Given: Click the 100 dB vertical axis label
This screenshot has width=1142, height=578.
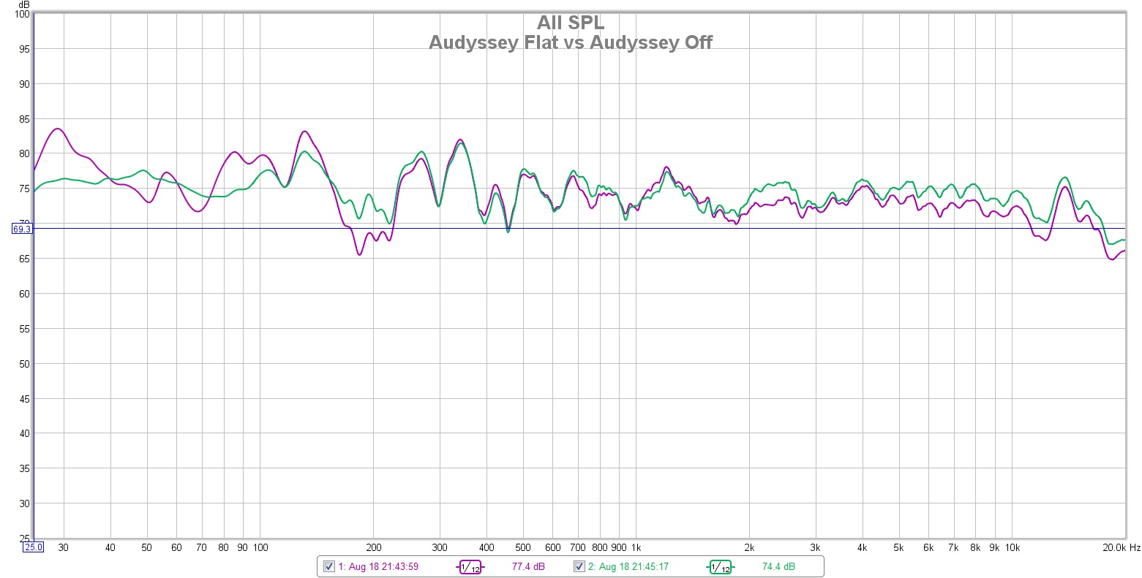Looking at the screenshot, I should [x=21, y=15].
